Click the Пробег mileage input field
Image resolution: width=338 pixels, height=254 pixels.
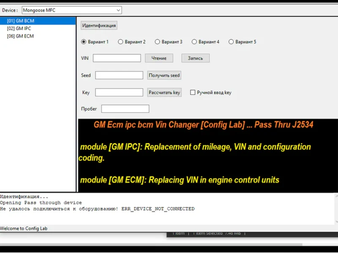125,109
